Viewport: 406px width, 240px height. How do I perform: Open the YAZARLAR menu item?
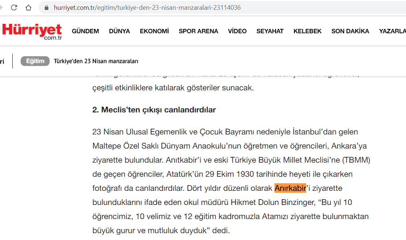pyautogui.click(x=393, y=31)
